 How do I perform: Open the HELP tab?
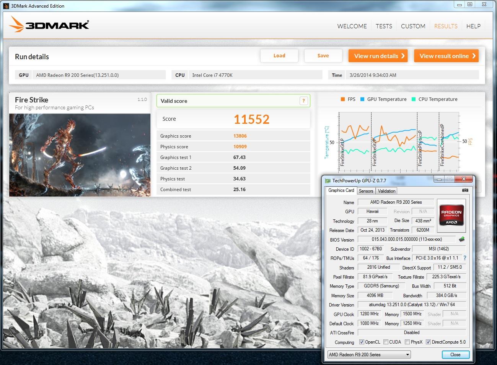(473, 26)
